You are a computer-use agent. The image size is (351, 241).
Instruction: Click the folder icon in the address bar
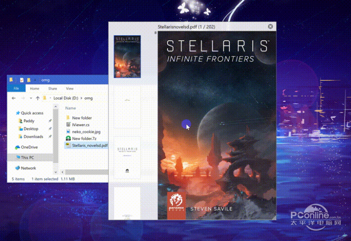[x=45, y=98]
